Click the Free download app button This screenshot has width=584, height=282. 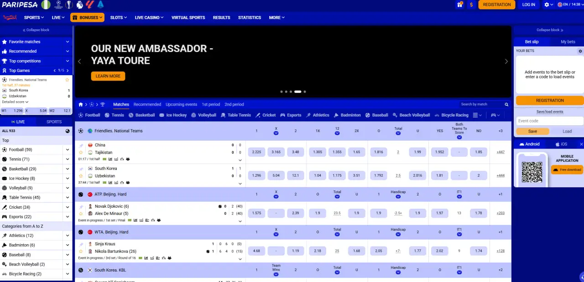tap(568, 170)
